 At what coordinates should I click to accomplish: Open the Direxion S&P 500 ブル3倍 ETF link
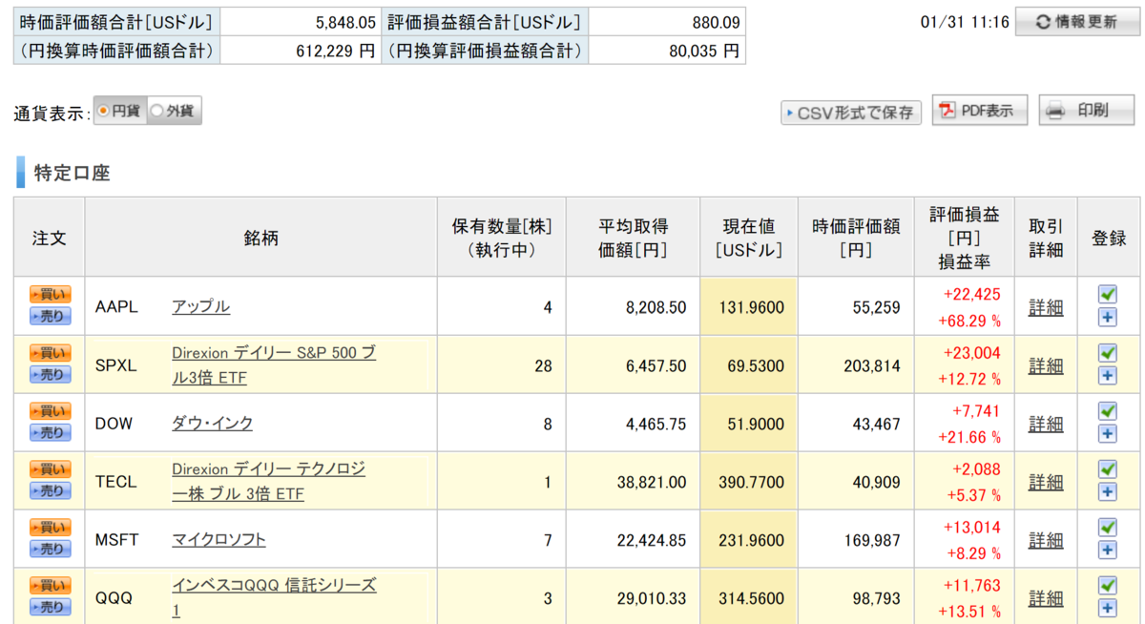coord(274,365)
